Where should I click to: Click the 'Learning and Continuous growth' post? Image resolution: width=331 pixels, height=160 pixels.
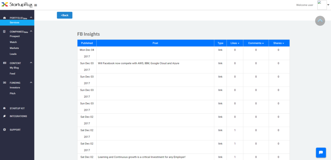142,157
